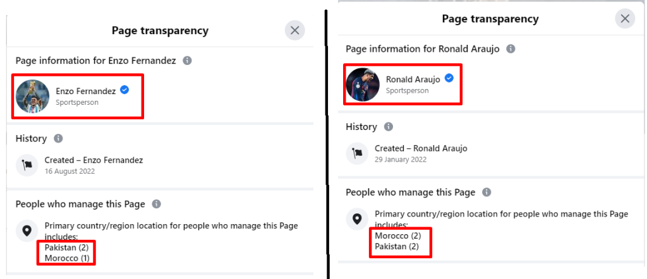Click verified badge next to Enzo Fernandez

point(124,90)
